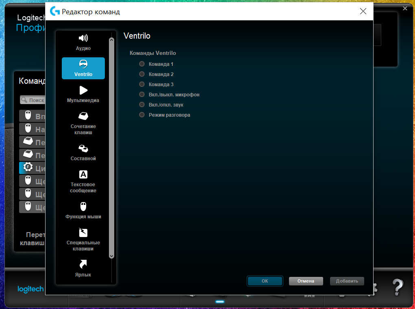The width and height of the screenshot is (415, 309).
Task: Open help via the question mark icon
Action: pyautogui.click(x=397, y=287)
